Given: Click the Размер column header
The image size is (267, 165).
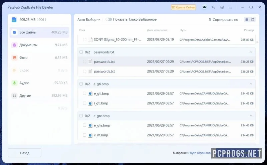Looking at the screenshot, I should (x=249, y=30).
